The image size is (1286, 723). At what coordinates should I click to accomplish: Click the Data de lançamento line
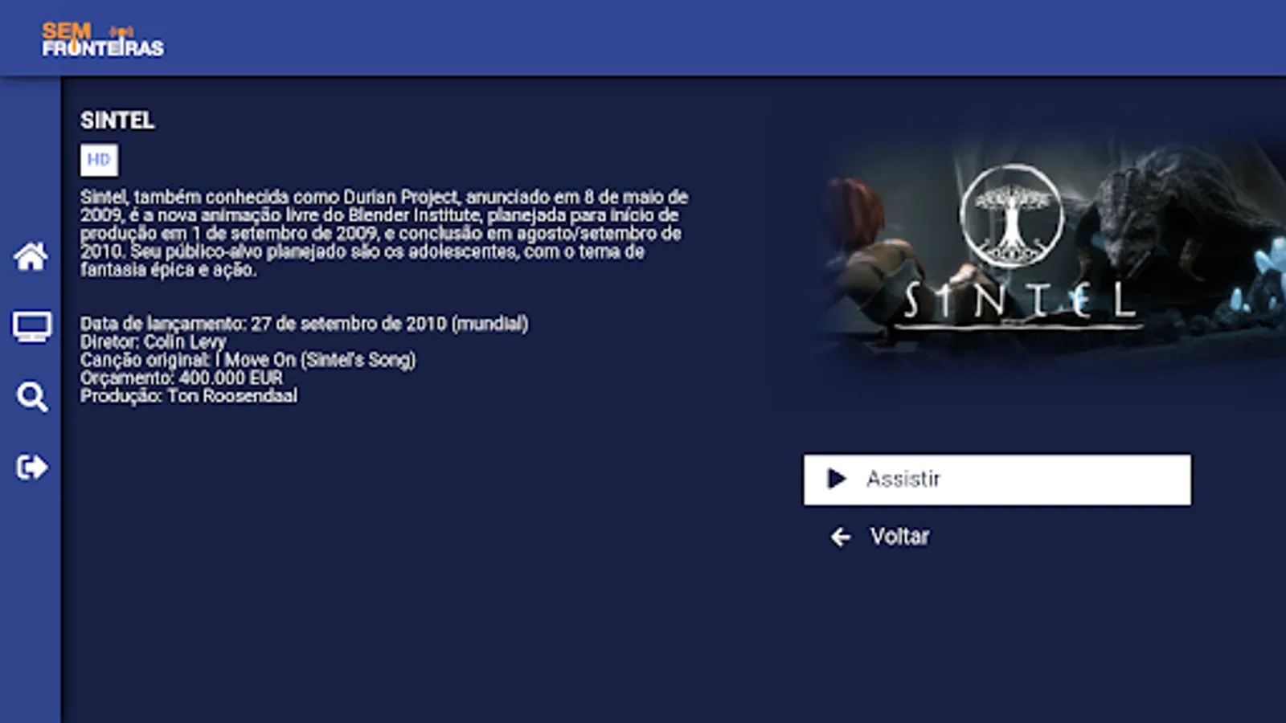point(304,324)
